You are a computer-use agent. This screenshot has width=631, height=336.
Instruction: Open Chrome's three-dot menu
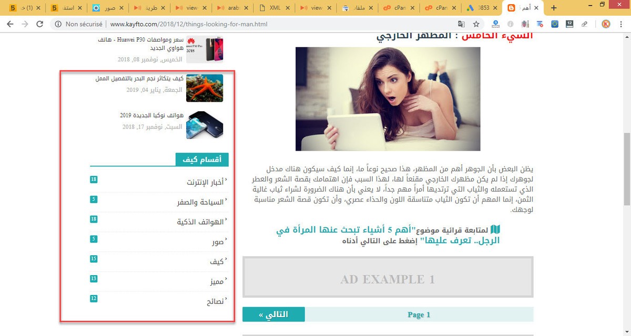pyautogui.click(x=621, y=24)
